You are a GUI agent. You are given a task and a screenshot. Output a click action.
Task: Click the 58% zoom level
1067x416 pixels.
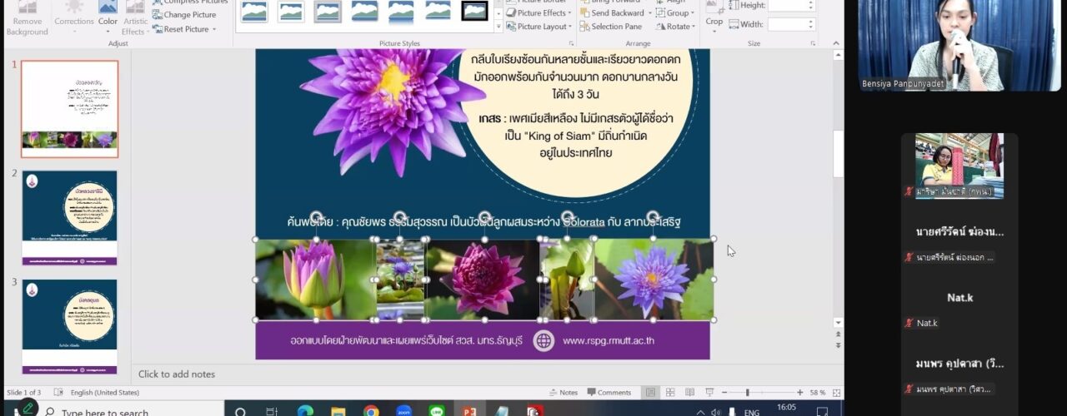click(818, 393)
